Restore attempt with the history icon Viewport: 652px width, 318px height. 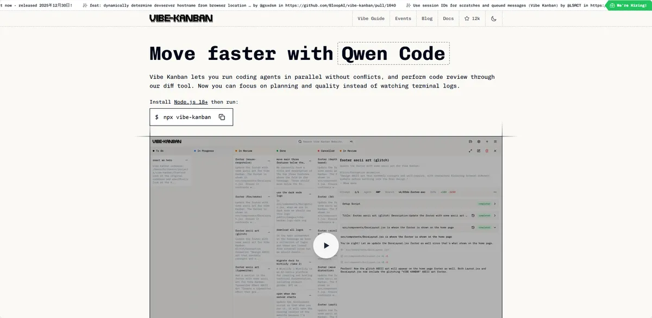point(473,215)
